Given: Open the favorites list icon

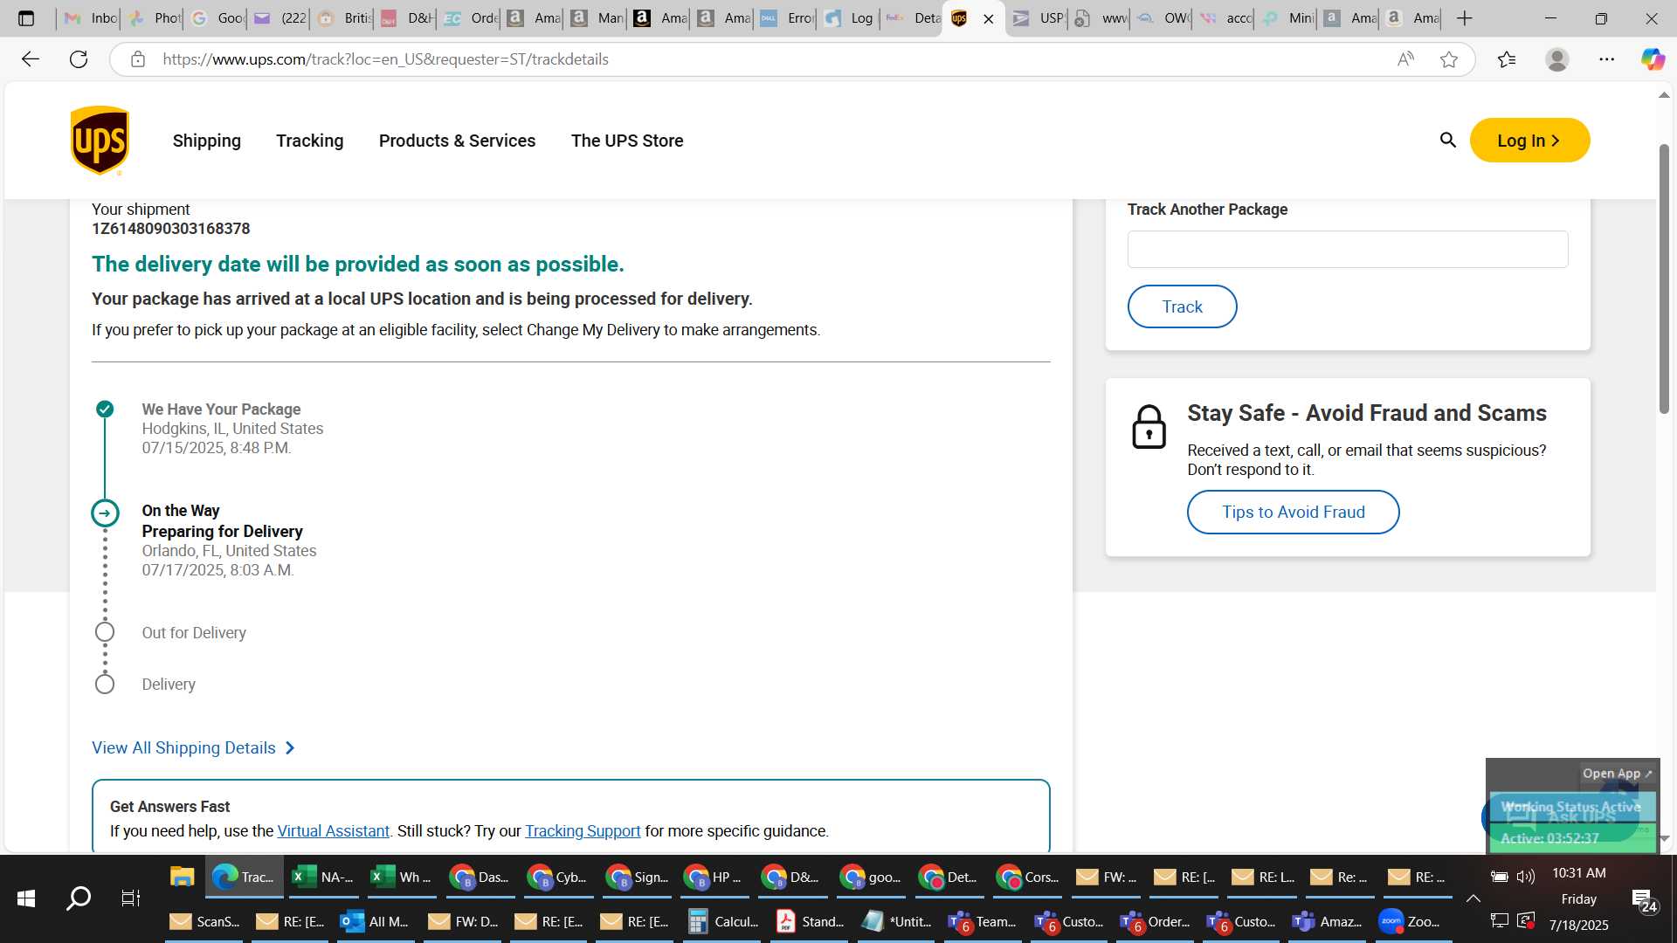Looking at the screenshot, I should [1507, 59].
